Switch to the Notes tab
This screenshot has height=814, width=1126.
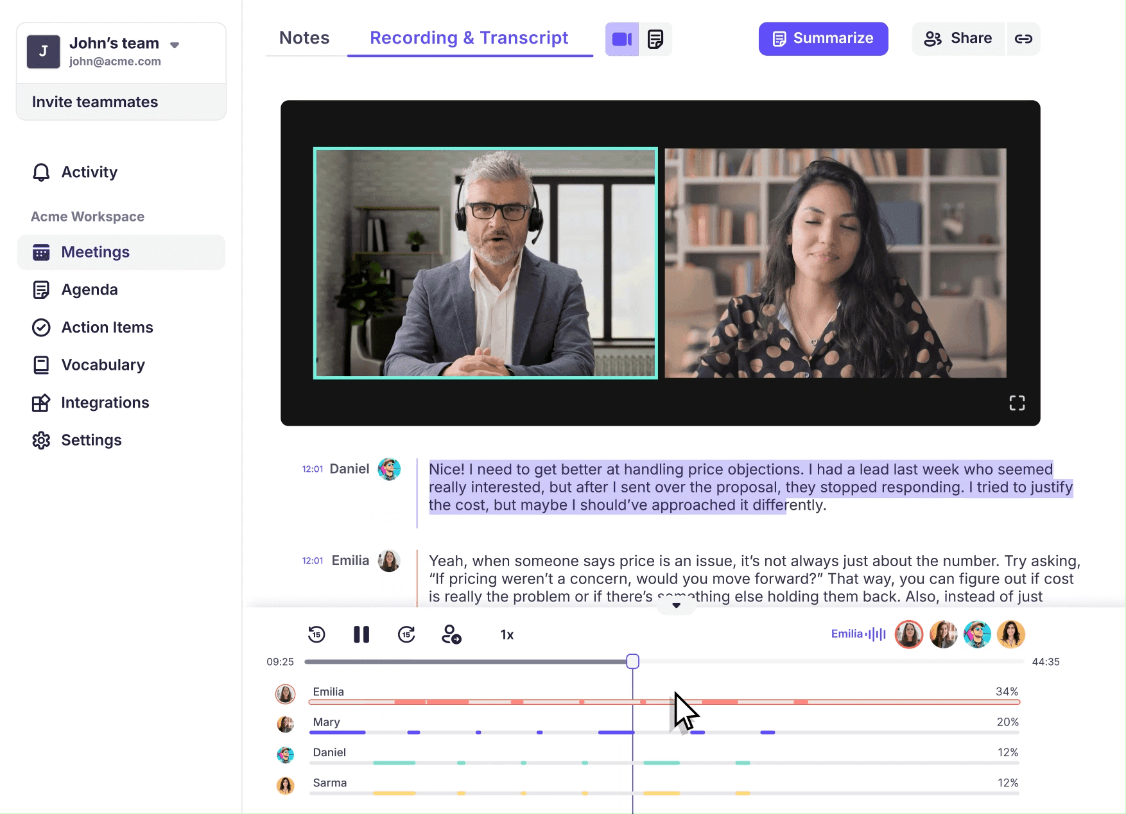(x=304, y=37)
